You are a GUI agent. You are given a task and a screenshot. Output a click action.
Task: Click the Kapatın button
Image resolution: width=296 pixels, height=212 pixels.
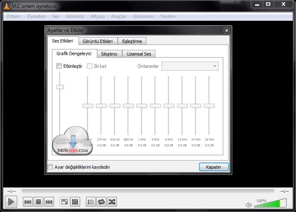pyautogui.click(x=214, y=167)
